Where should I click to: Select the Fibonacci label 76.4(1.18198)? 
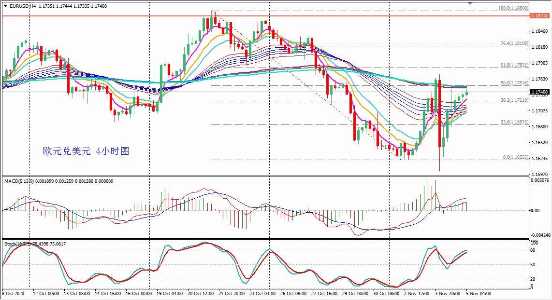(514, 43)
